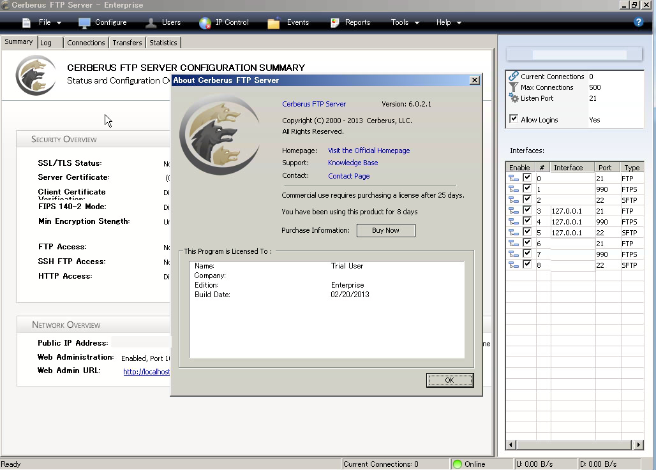
Task: Click the Events folder icon
Action: 274,23
